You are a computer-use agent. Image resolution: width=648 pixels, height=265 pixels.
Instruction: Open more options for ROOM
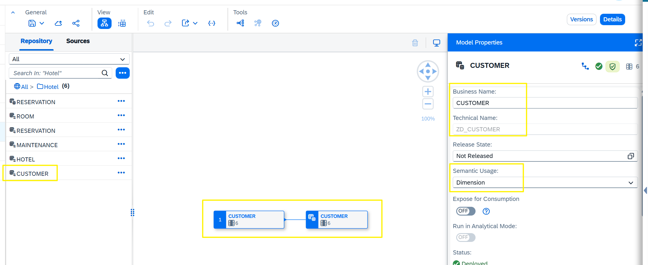(x=121, y=115)
